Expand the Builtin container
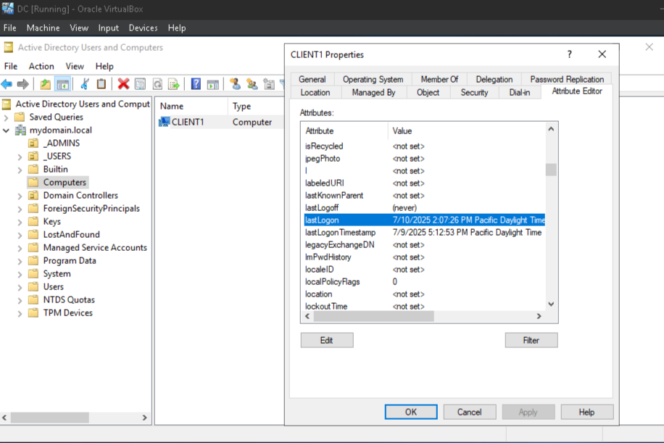The width and height of the screenshot is (664, 443). coord(20,170)
